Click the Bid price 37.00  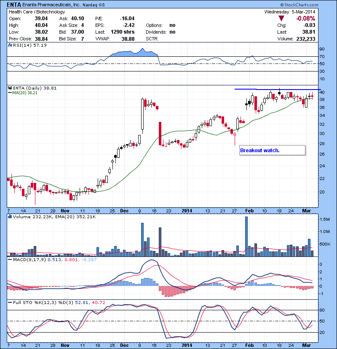click(78, 32)
